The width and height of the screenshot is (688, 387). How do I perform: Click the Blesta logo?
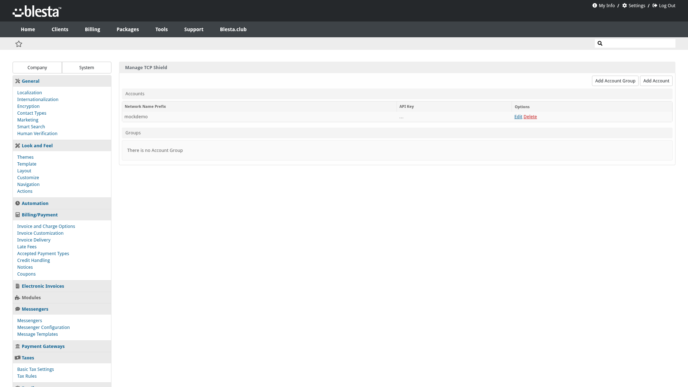click(37, 11)
